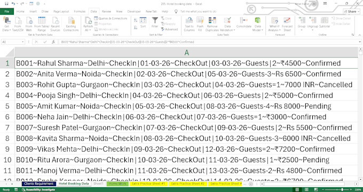Switch to the Page Layout tab
Screen dimensions: 363x192
click(61, 11)
